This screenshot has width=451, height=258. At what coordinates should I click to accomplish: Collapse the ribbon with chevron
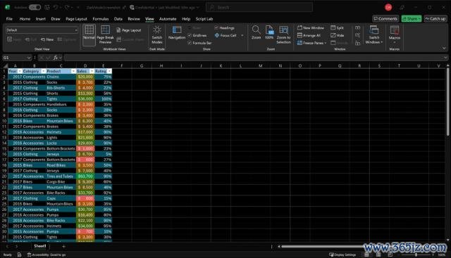pyautogui.click(x=444, y=49)
